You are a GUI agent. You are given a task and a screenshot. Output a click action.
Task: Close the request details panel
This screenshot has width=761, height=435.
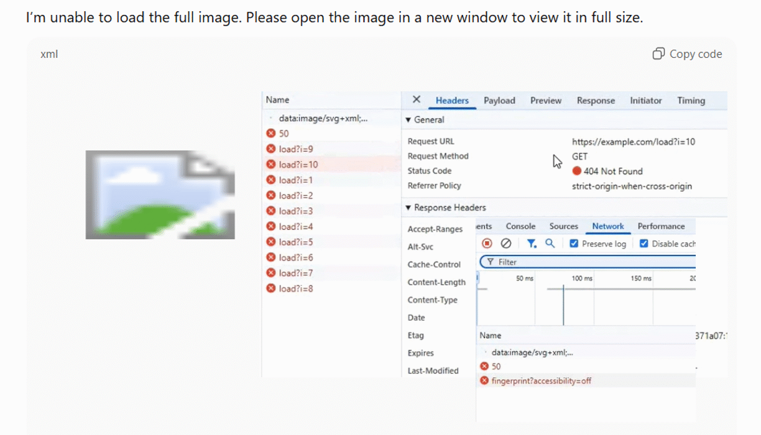click(417, 100)
